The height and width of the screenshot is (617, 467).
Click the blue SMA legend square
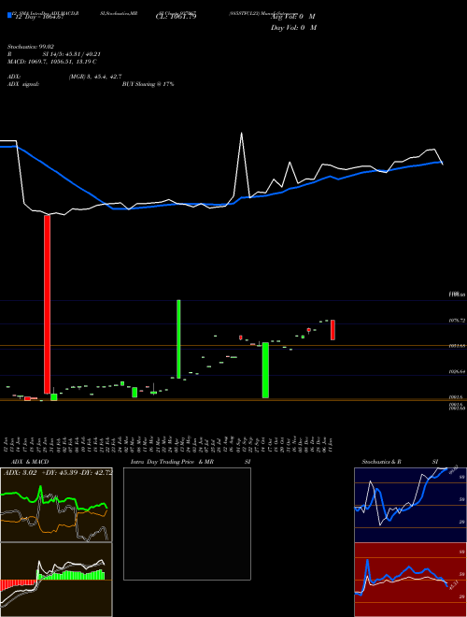point(9,16)
